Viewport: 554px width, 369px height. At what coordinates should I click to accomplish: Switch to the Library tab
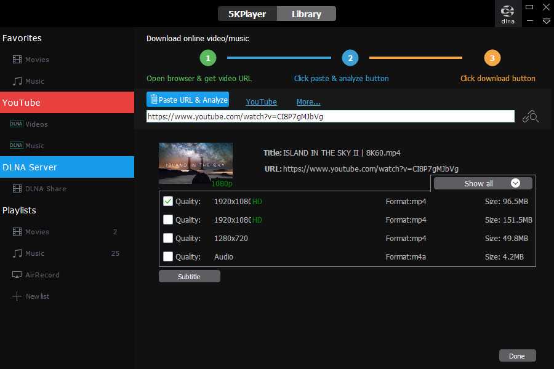[306, 14]
